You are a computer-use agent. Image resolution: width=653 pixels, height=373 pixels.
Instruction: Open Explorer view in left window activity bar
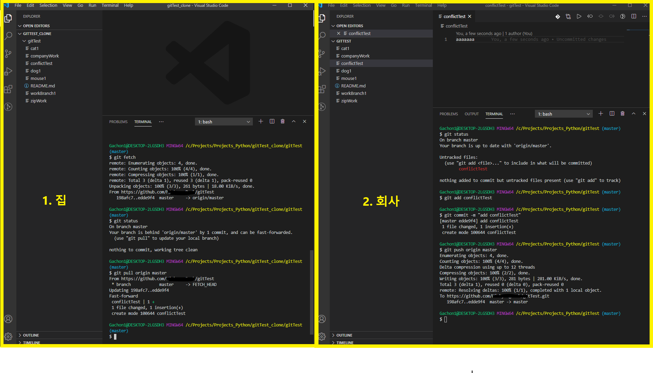point(8,18)
